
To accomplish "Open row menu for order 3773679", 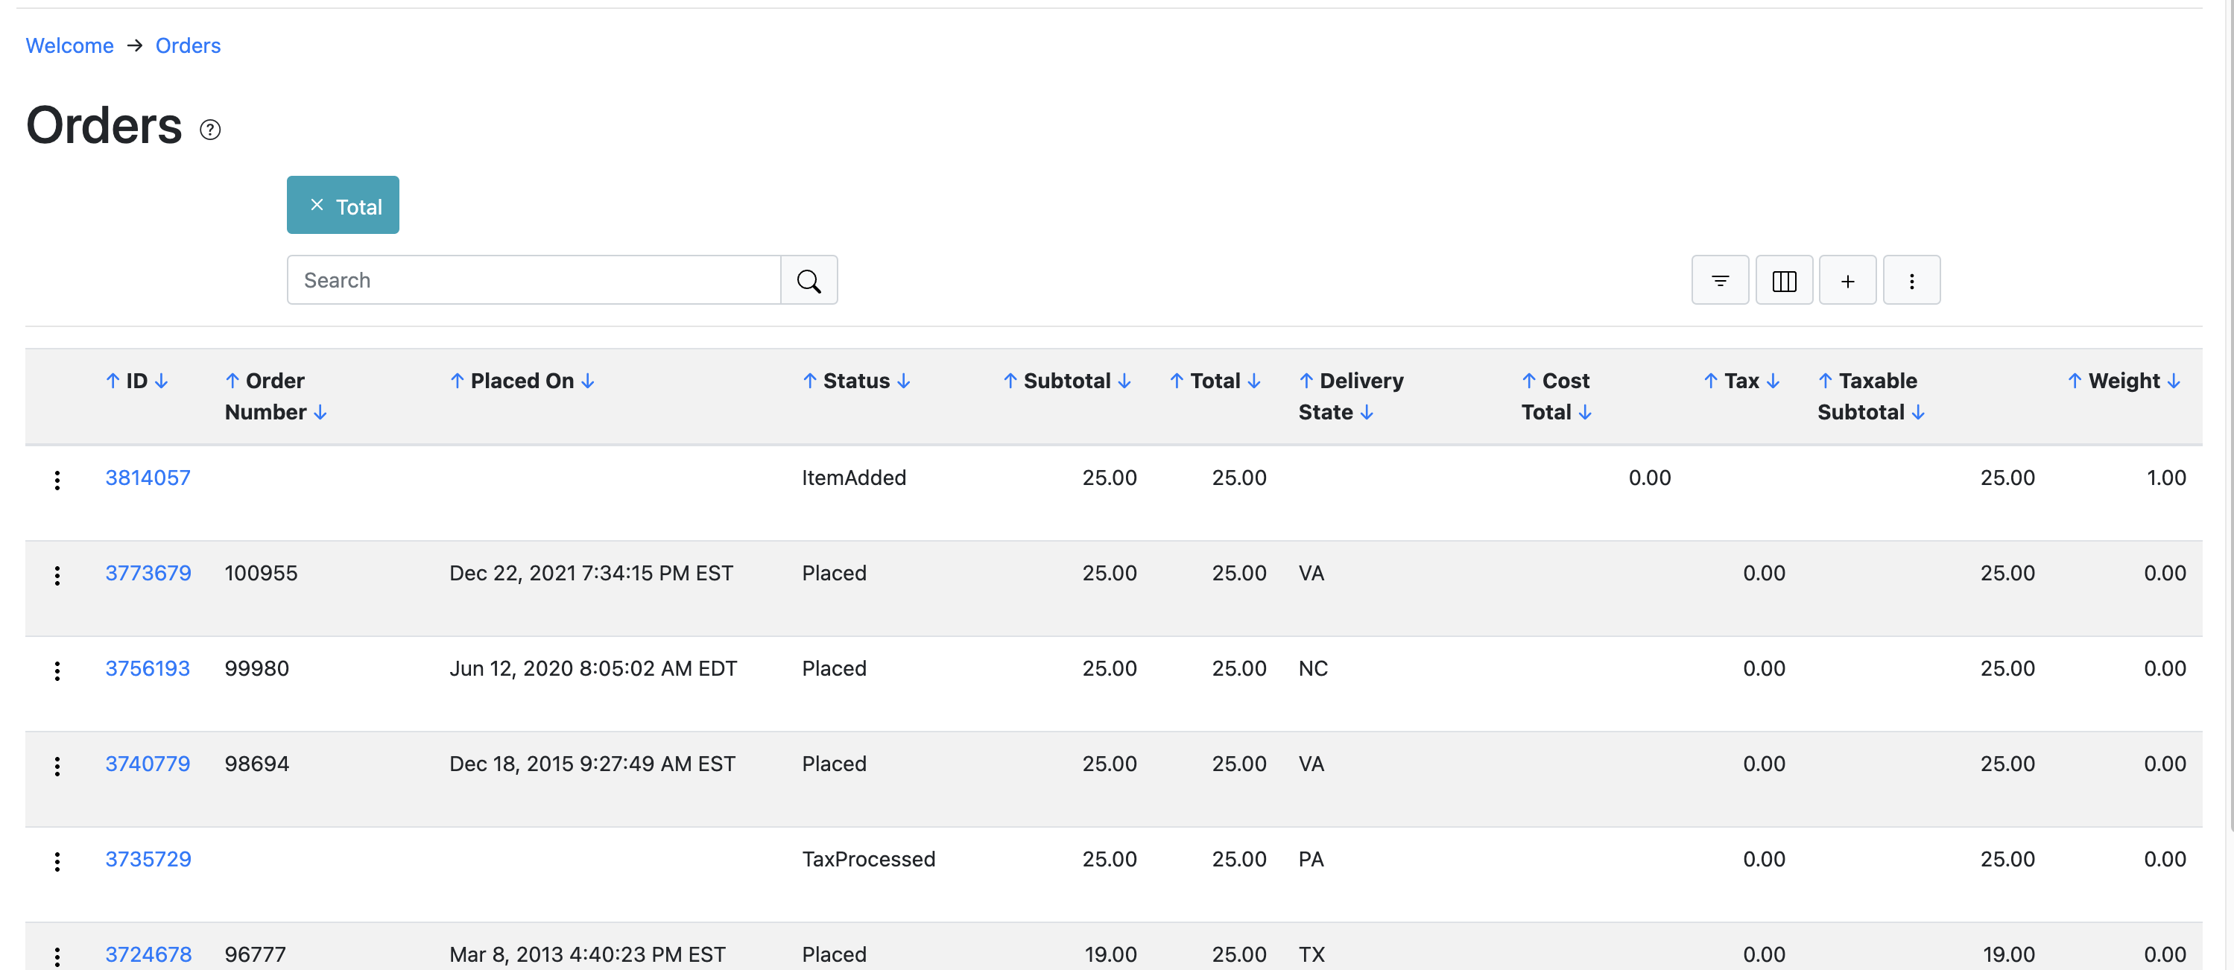I will [x=57, y=576].
